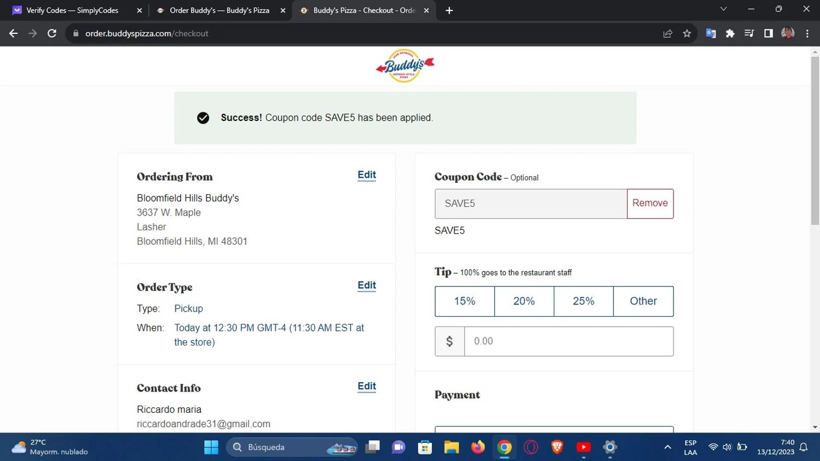The image size is (820, 461).
Task: Open File Explorer from taskbar
Action: tap(452, 447)
